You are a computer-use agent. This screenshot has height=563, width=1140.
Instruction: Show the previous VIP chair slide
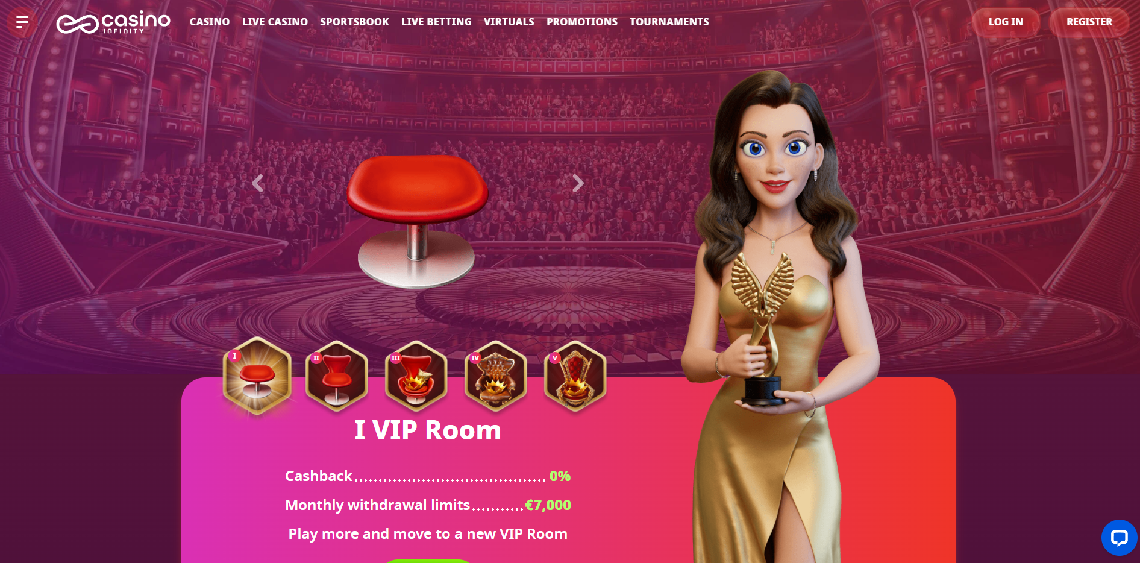click(x=258, y=183)
